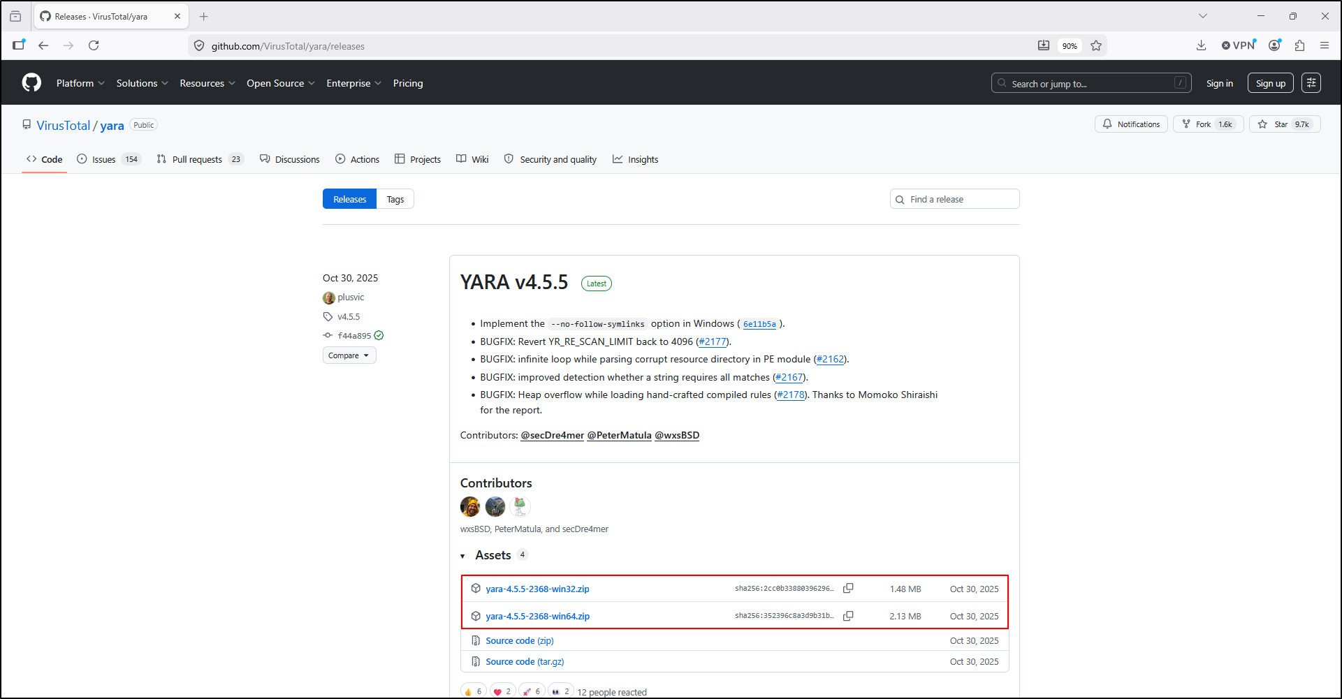Reload the page with refresh icon
The height and width of the screenshot is (699, 1342).
pyautogui.click(x=94, y=45)
